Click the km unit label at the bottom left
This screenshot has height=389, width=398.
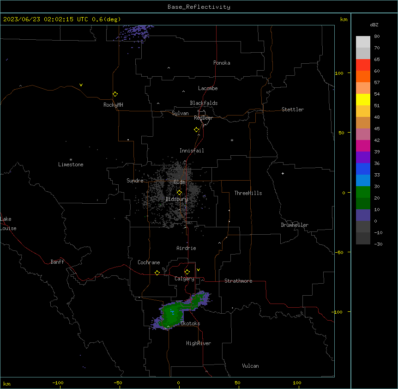point(7,384)
